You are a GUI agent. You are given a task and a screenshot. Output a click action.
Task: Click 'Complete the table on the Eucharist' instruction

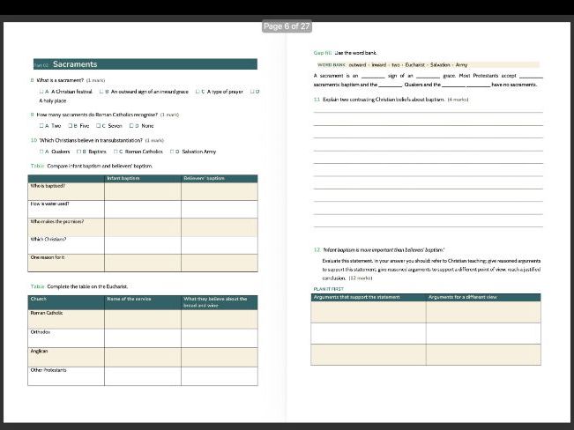tap(87, 286)
